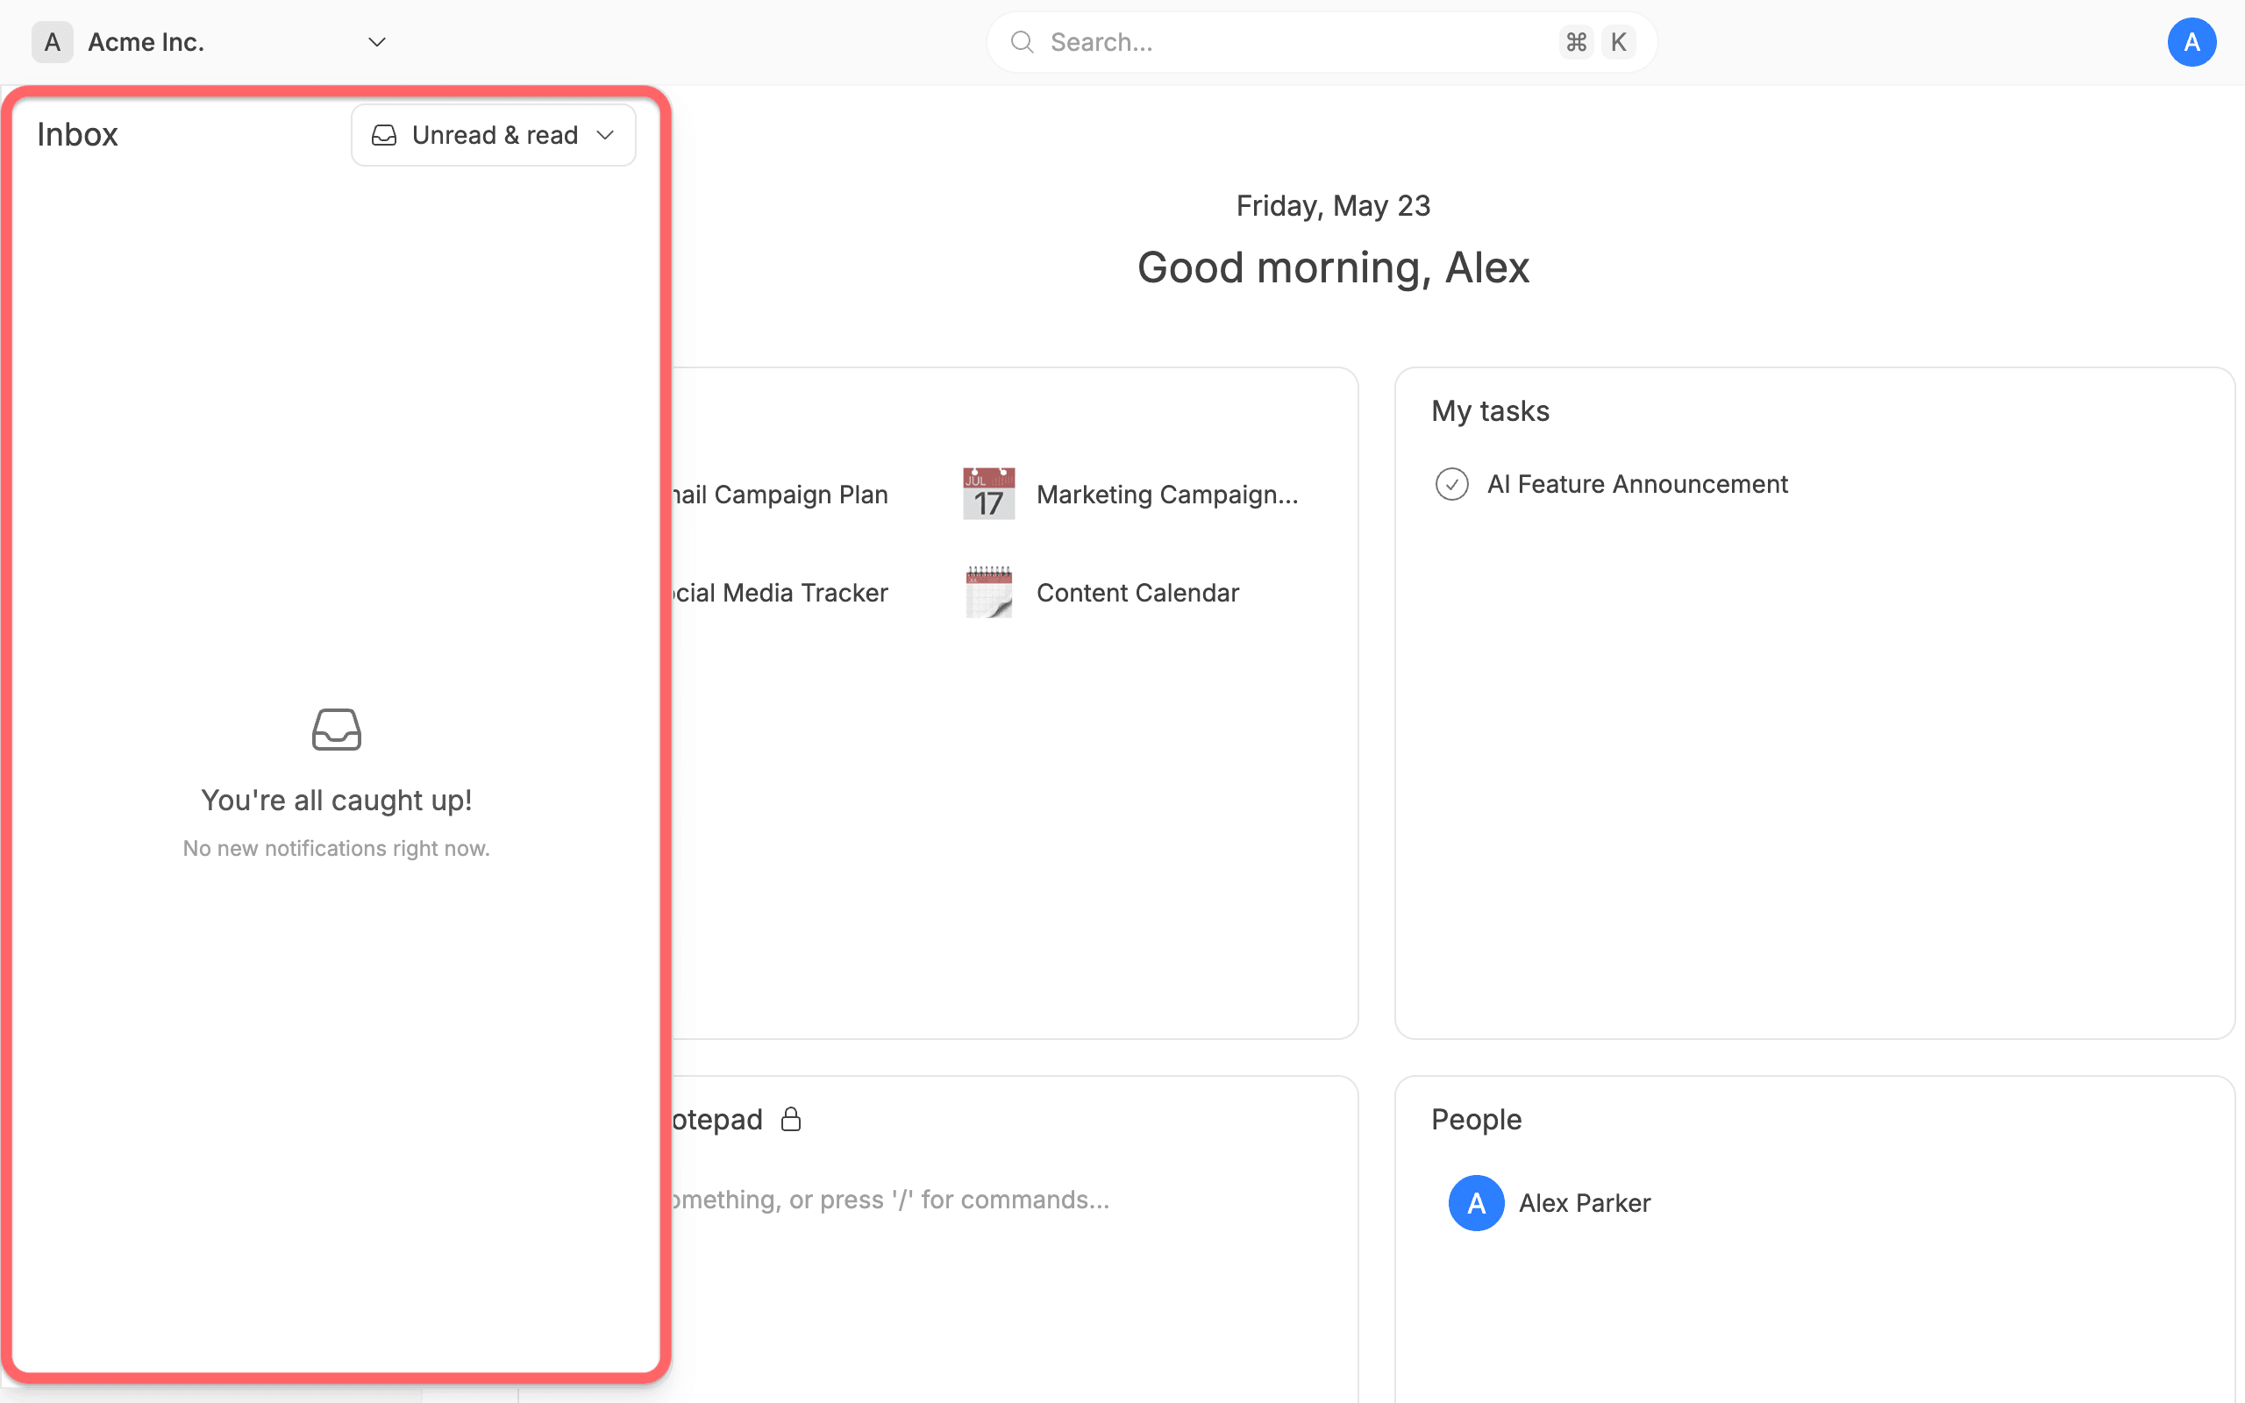Open the AI Feature Announcement task

coord(1637,484)
